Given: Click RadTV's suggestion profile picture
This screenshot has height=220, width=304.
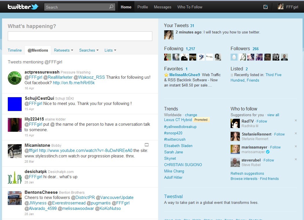Looking at the screenshot, I should tap(235, 123).
